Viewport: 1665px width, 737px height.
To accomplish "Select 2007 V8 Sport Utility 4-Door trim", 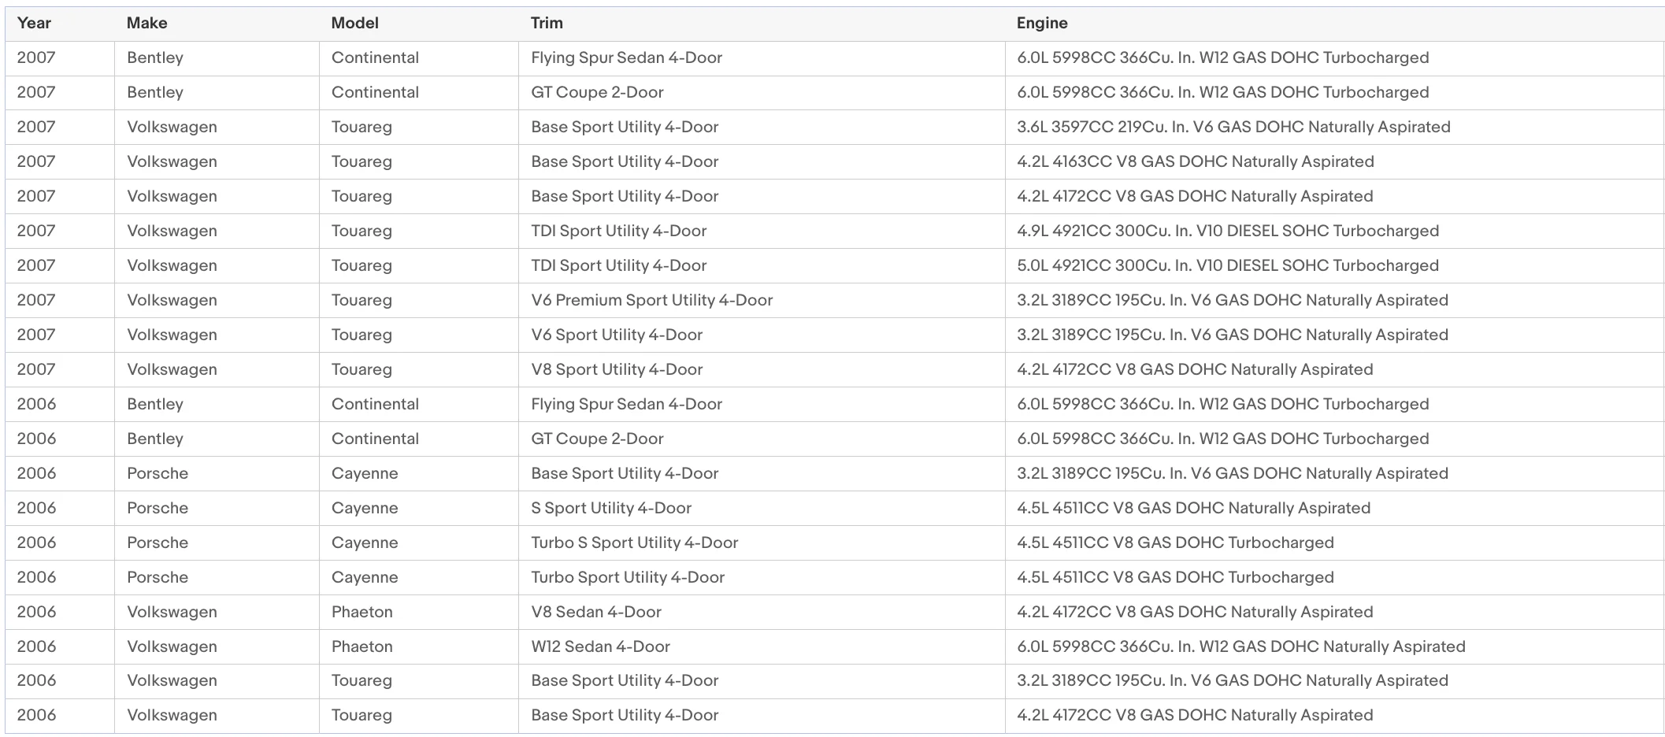I will [617, 369].
